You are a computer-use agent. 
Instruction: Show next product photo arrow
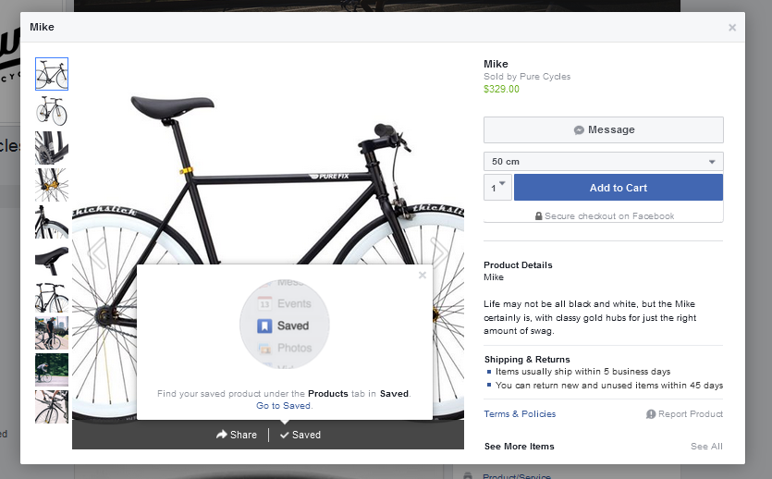(439, 252)
